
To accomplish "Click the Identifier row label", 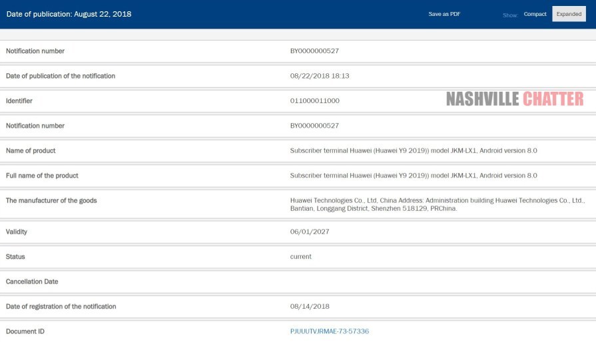I will coord(19,101).
